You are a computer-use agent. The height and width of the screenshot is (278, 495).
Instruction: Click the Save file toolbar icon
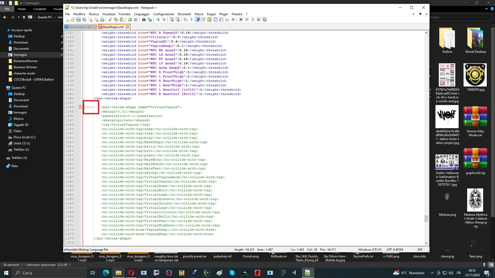(78, 20)
